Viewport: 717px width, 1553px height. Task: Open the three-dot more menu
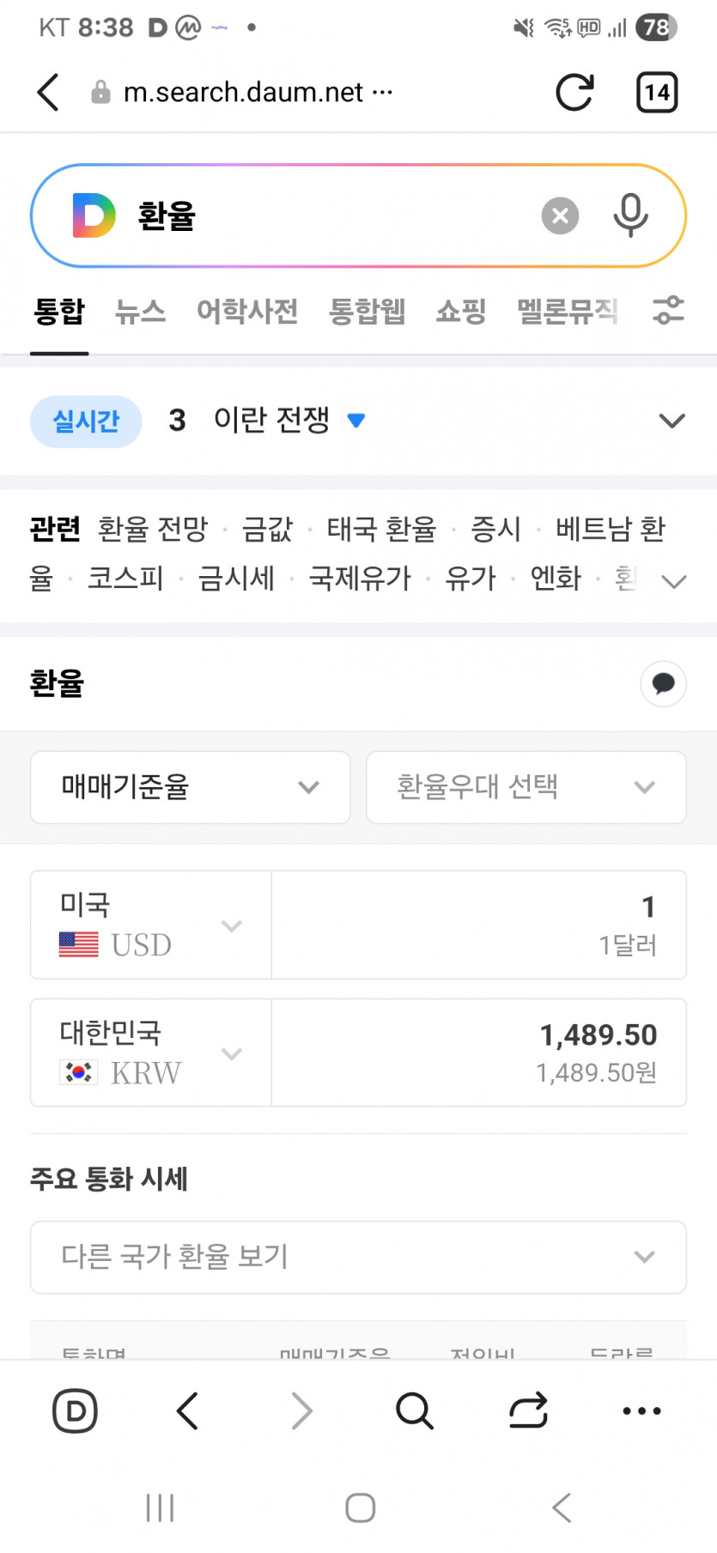641,1410
